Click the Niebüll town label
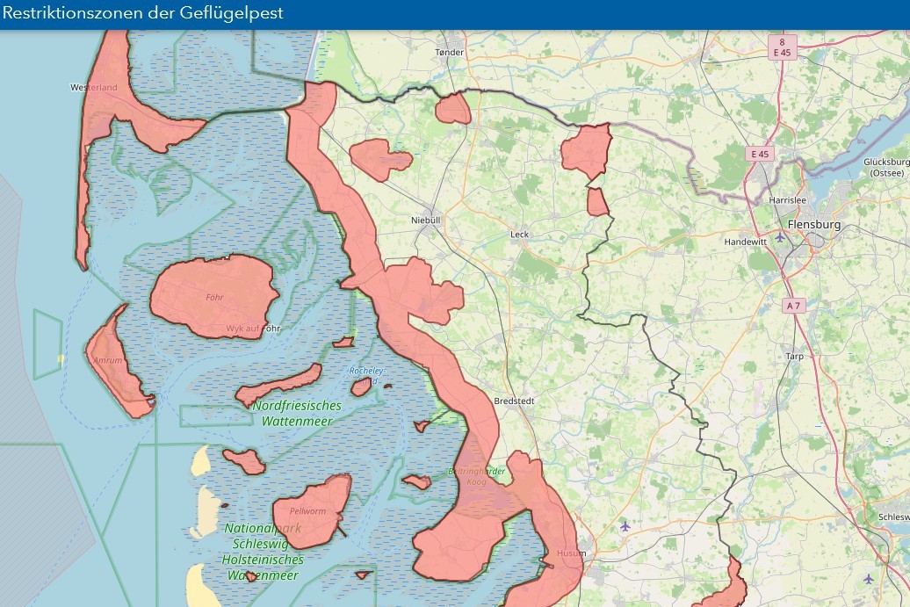 [x=425, y=220]
